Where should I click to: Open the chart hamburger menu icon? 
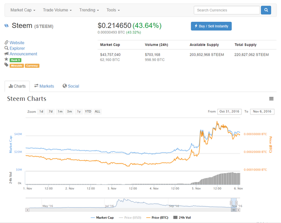point(271,98)
